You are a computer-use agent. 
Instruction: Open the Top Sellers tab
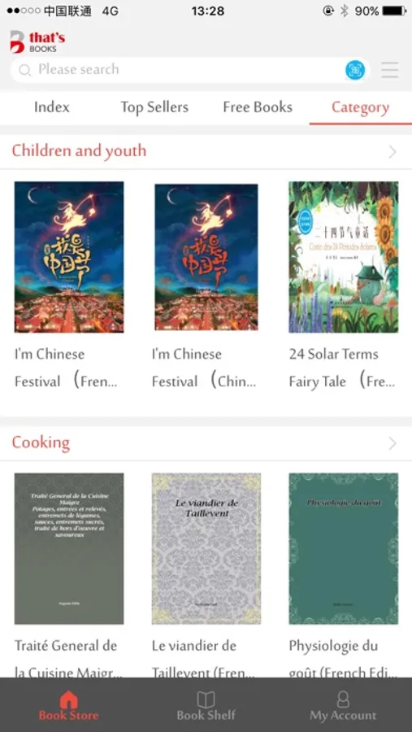pyautogui.click(x=154, y=107)
